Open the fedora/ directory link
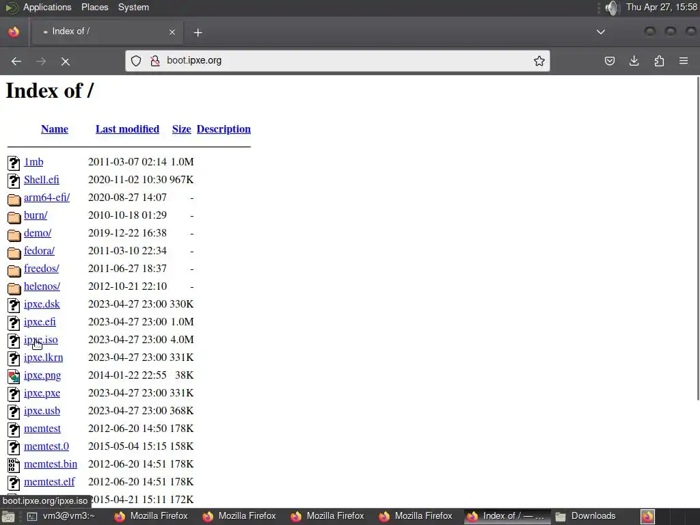The width and height of the screenshot is (700, 525). (39, 251)
